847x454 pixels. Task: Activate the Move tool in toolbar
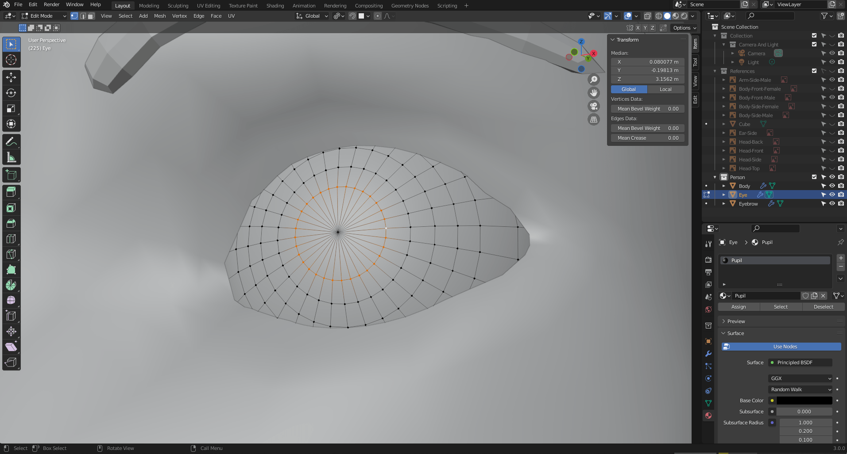(x=11, y=77)
